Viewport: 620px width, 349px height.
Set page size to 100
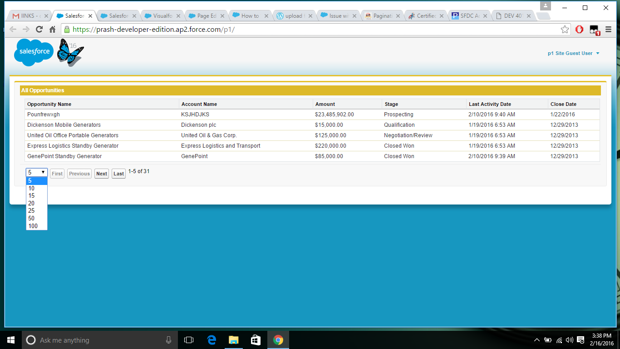click(37, 226)
